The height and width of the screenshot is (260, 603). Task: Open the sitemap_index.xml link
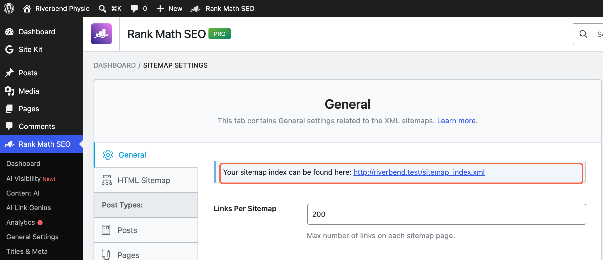tap(419, 172)
